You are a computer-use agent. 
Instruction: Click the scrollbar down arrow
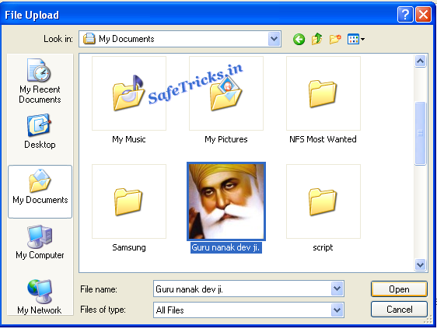[x=420, y=264]
